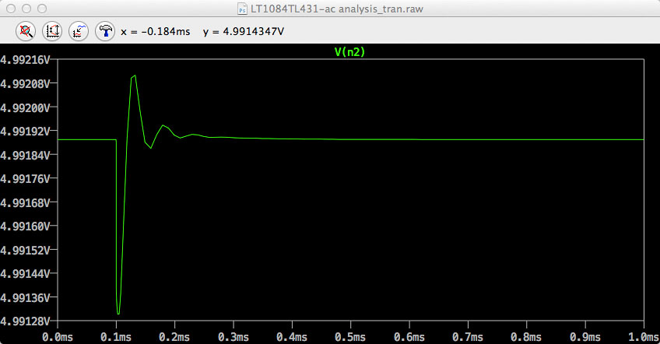
Task: Click the 4.99184V vertical axis label
Action: coord(25,156)
